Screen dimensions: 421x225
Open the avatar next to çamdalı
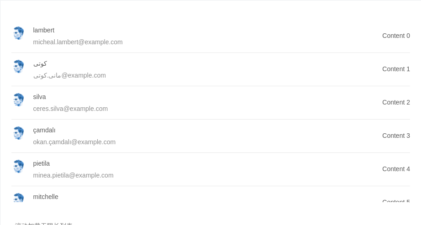[19, 133]
